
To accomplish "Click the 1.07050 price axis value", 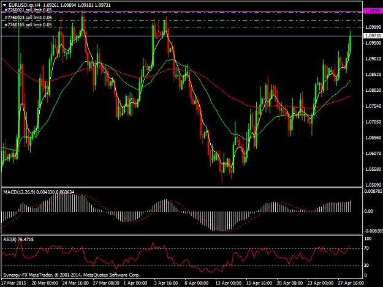I will (x=373, y=122).
